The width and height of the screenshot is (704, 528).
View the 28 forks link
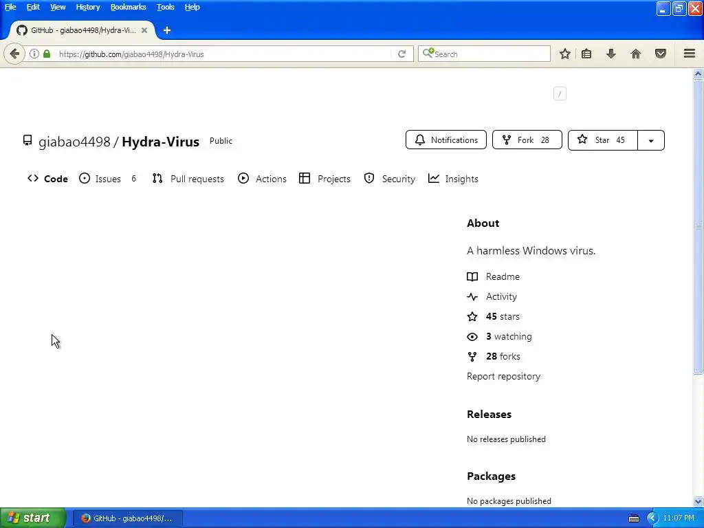(x=494, y=357)
